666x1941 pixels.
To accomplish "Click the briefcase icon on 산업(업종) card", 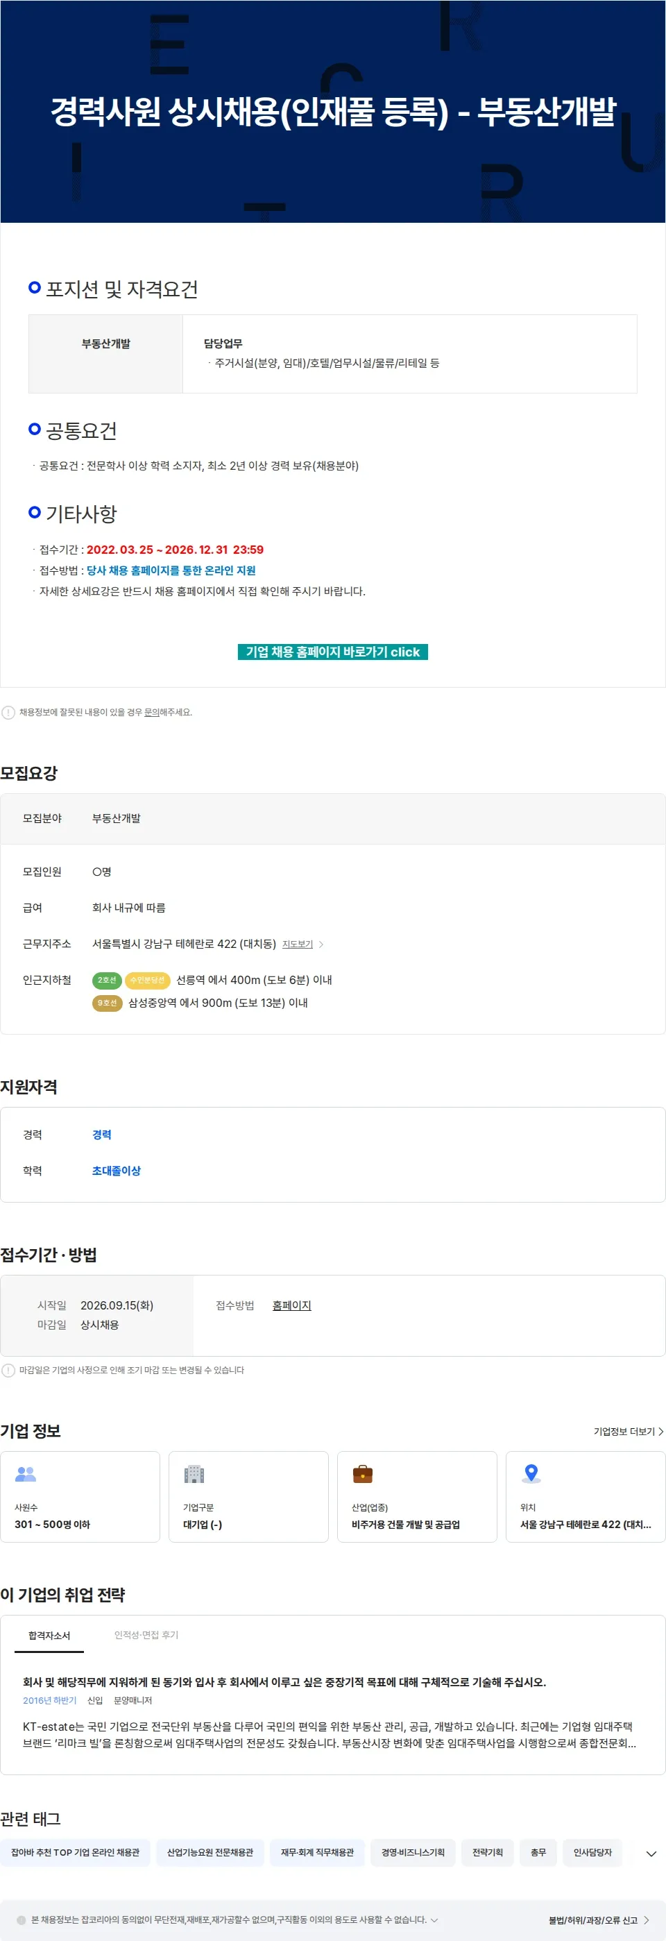I will pyautogui.click(x=362, y=1473).
